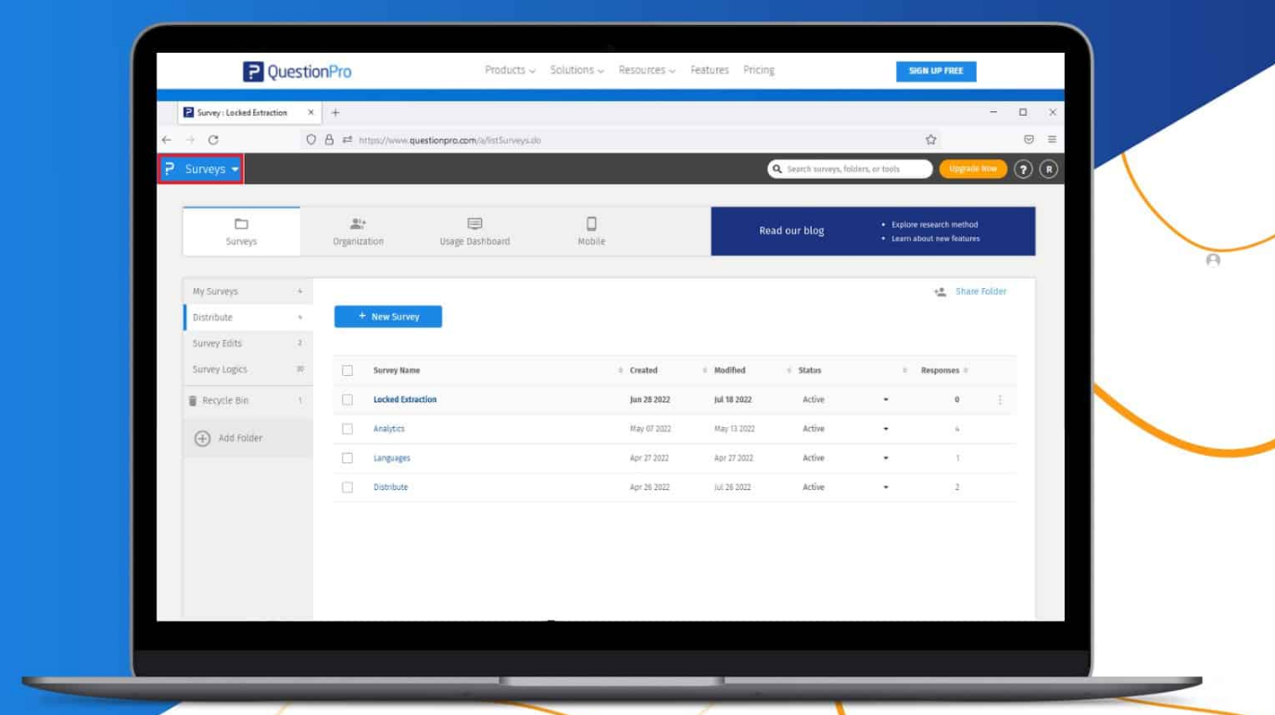Open the status dropdown arrow for Locked Extraction

(x=886, y=400)
